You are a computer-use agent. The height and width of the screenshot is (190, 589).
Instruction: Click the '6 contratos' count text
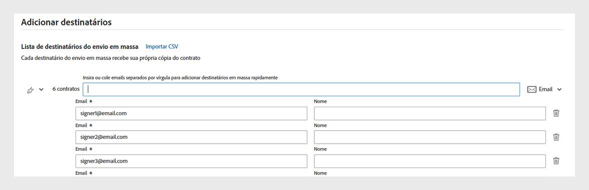[x=66, y=89]
